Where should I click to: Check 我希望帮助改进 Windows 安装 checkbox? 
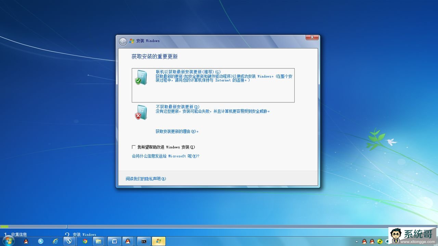[134, 147]
